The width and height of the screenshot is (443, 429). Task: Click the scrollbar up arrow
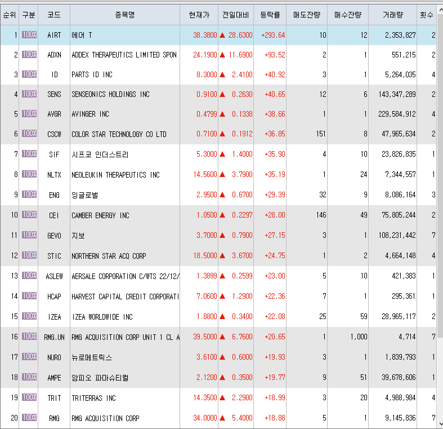click(x=440, y=10)
